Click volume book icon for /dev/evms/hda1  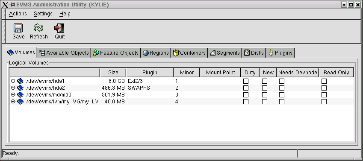21,81
